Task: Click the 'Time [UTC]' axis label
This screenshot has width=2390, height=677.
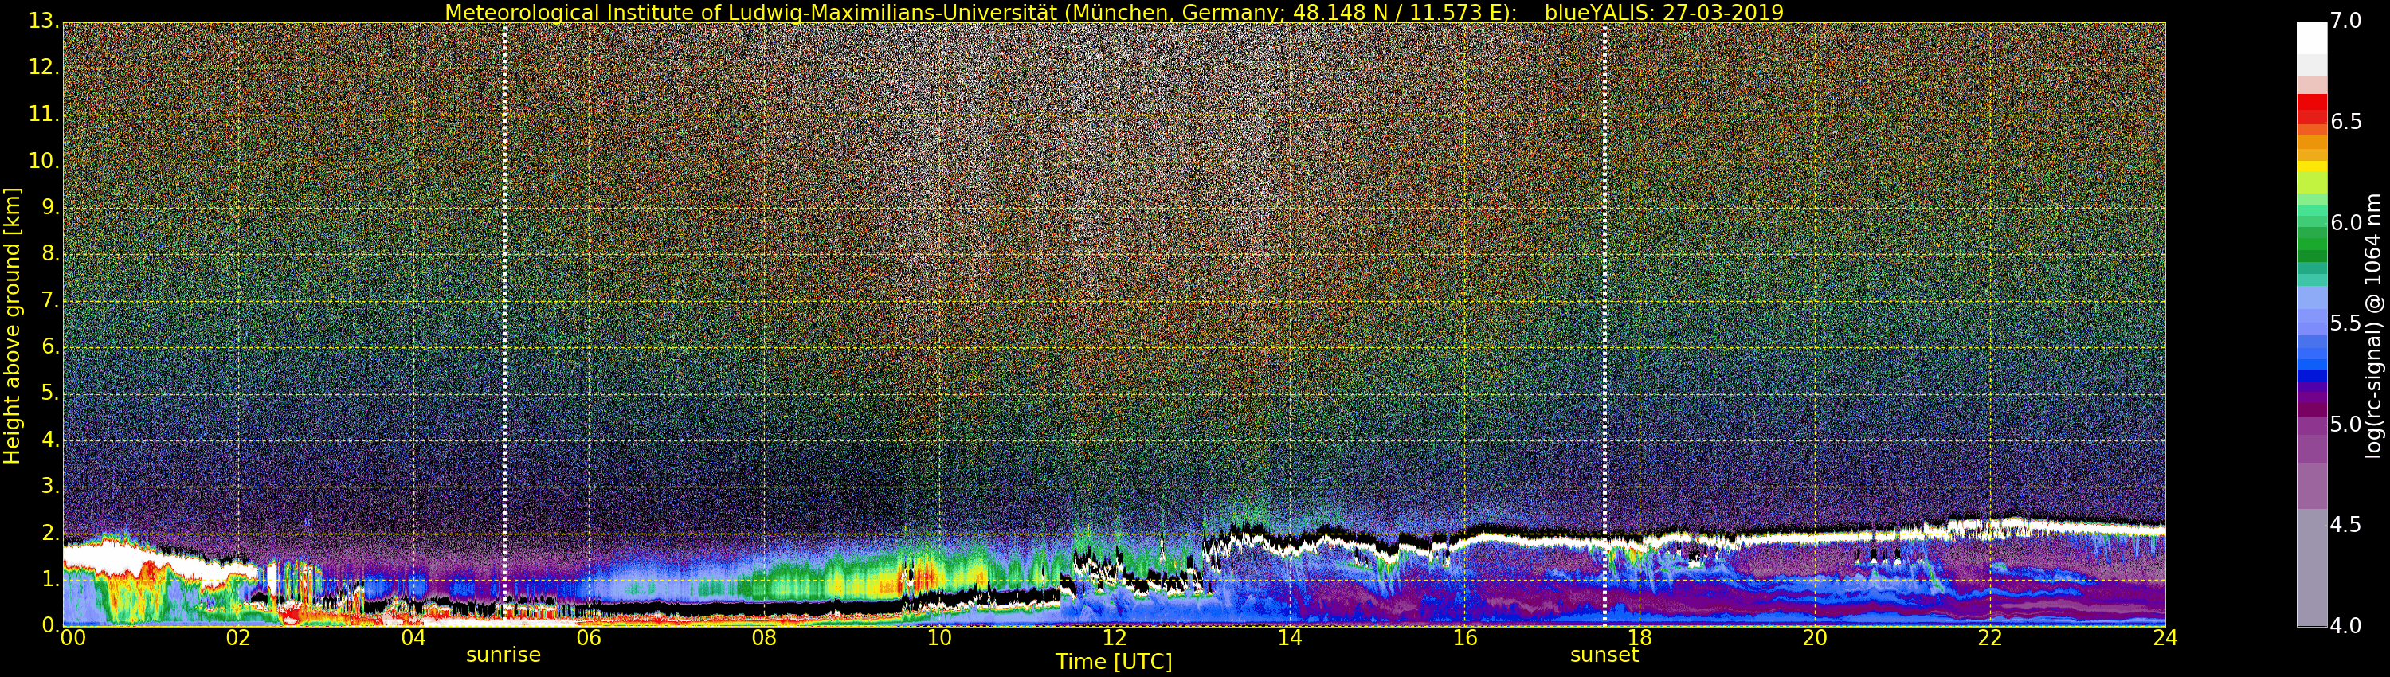Action: 1114,662
